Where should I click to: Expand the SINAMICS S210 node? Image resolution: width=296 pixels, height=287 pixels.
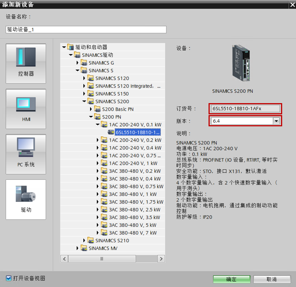pos(84,240)
